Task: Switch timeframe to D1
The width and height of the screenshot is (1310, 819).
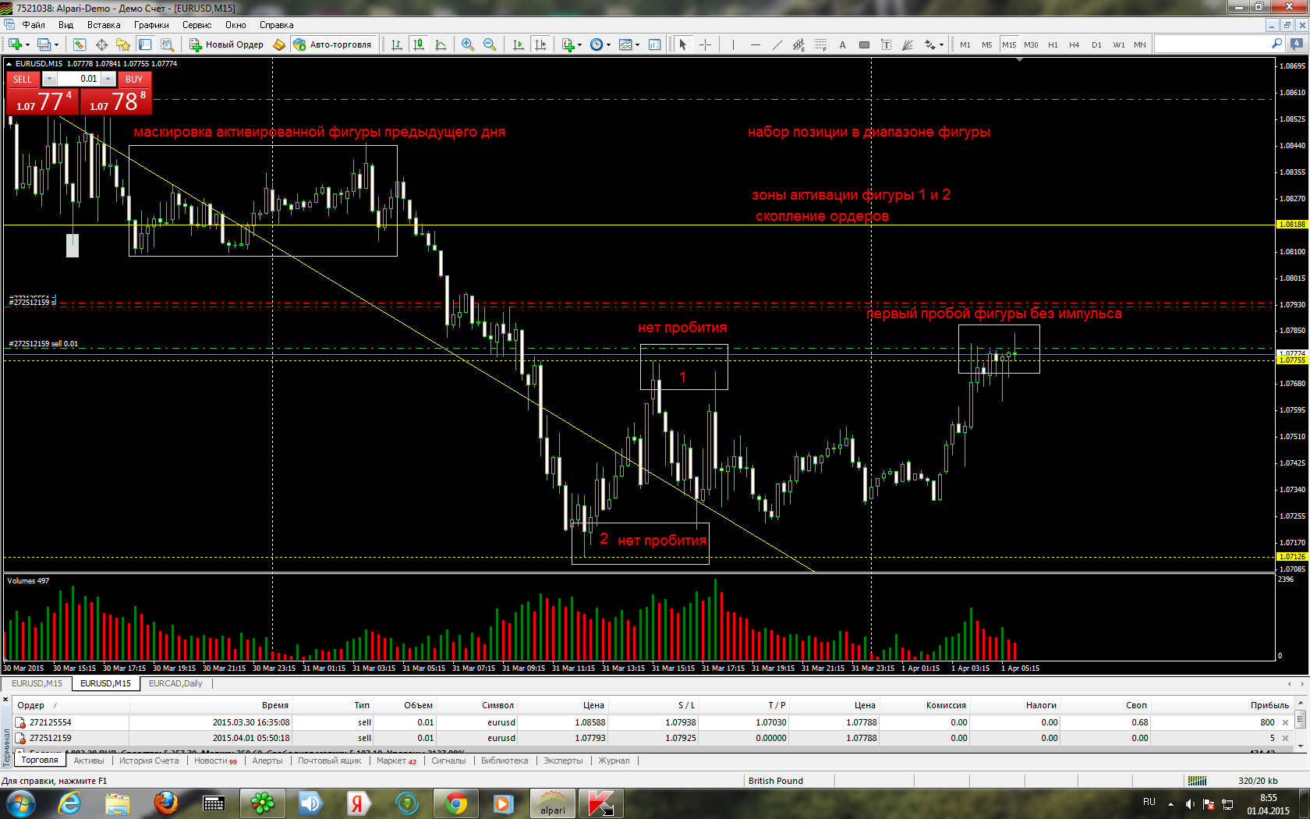Action: [x=1096, y=44]
